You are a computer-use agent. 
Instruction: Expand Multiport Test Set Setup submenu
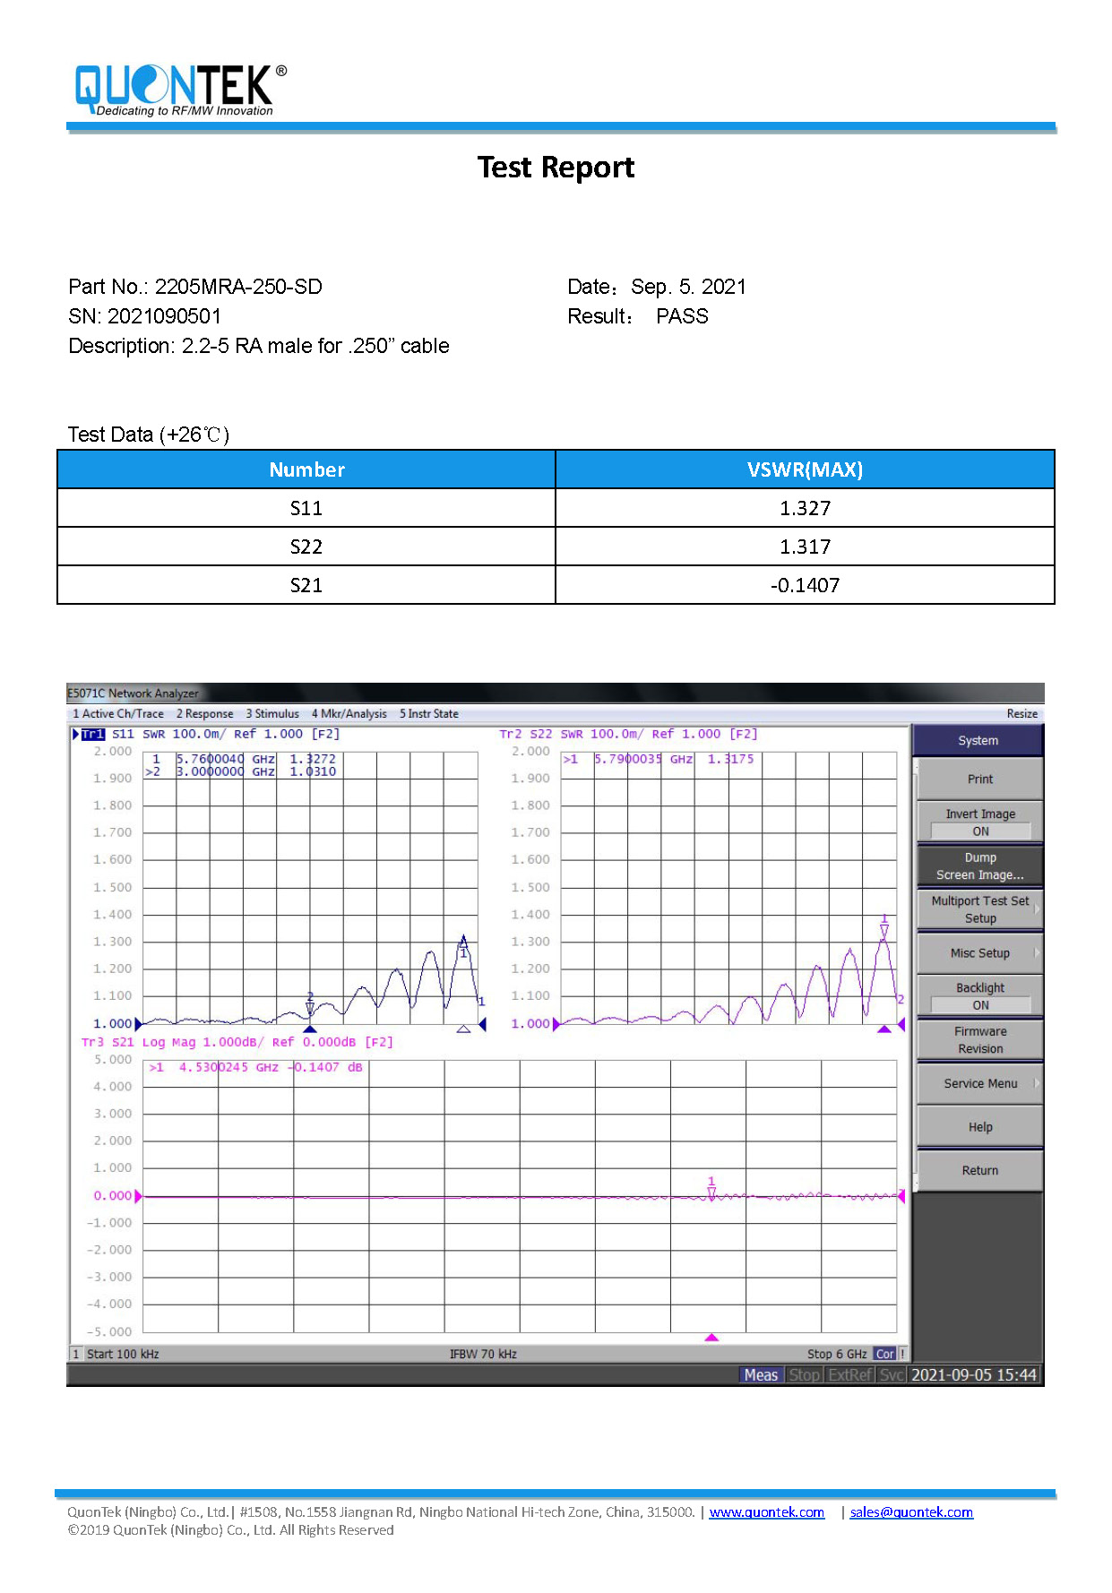979,909
